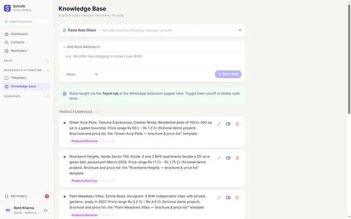Click the info icon in Teach tab banner
This screenshot has height=219, width=351.
point(64,93)
